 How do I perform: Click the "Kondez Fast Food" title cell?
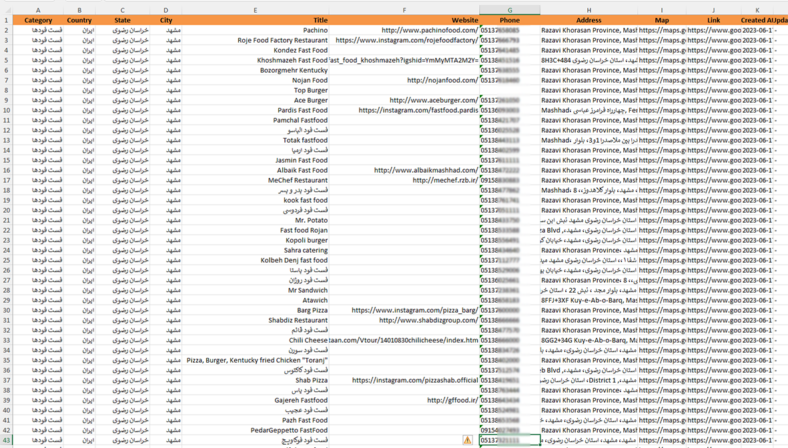(x=256, y=50)
